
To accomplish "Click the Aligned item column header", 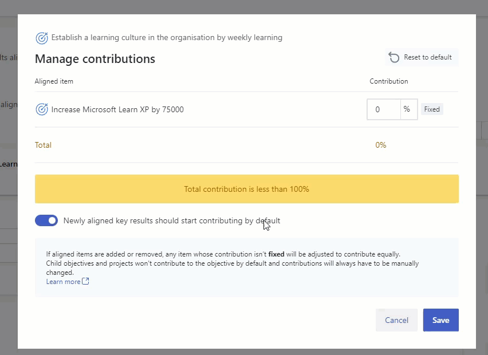I will [x=54, y=81].
